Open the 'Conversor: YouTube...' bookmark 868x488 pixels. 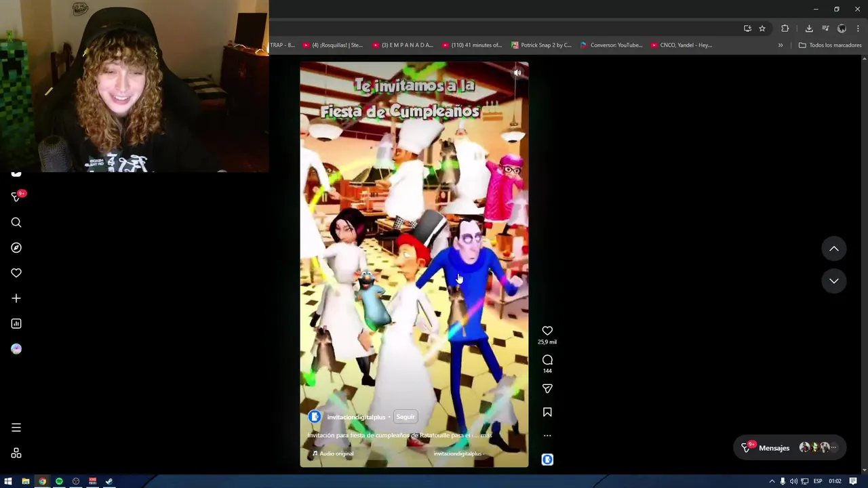coord(611,45)
